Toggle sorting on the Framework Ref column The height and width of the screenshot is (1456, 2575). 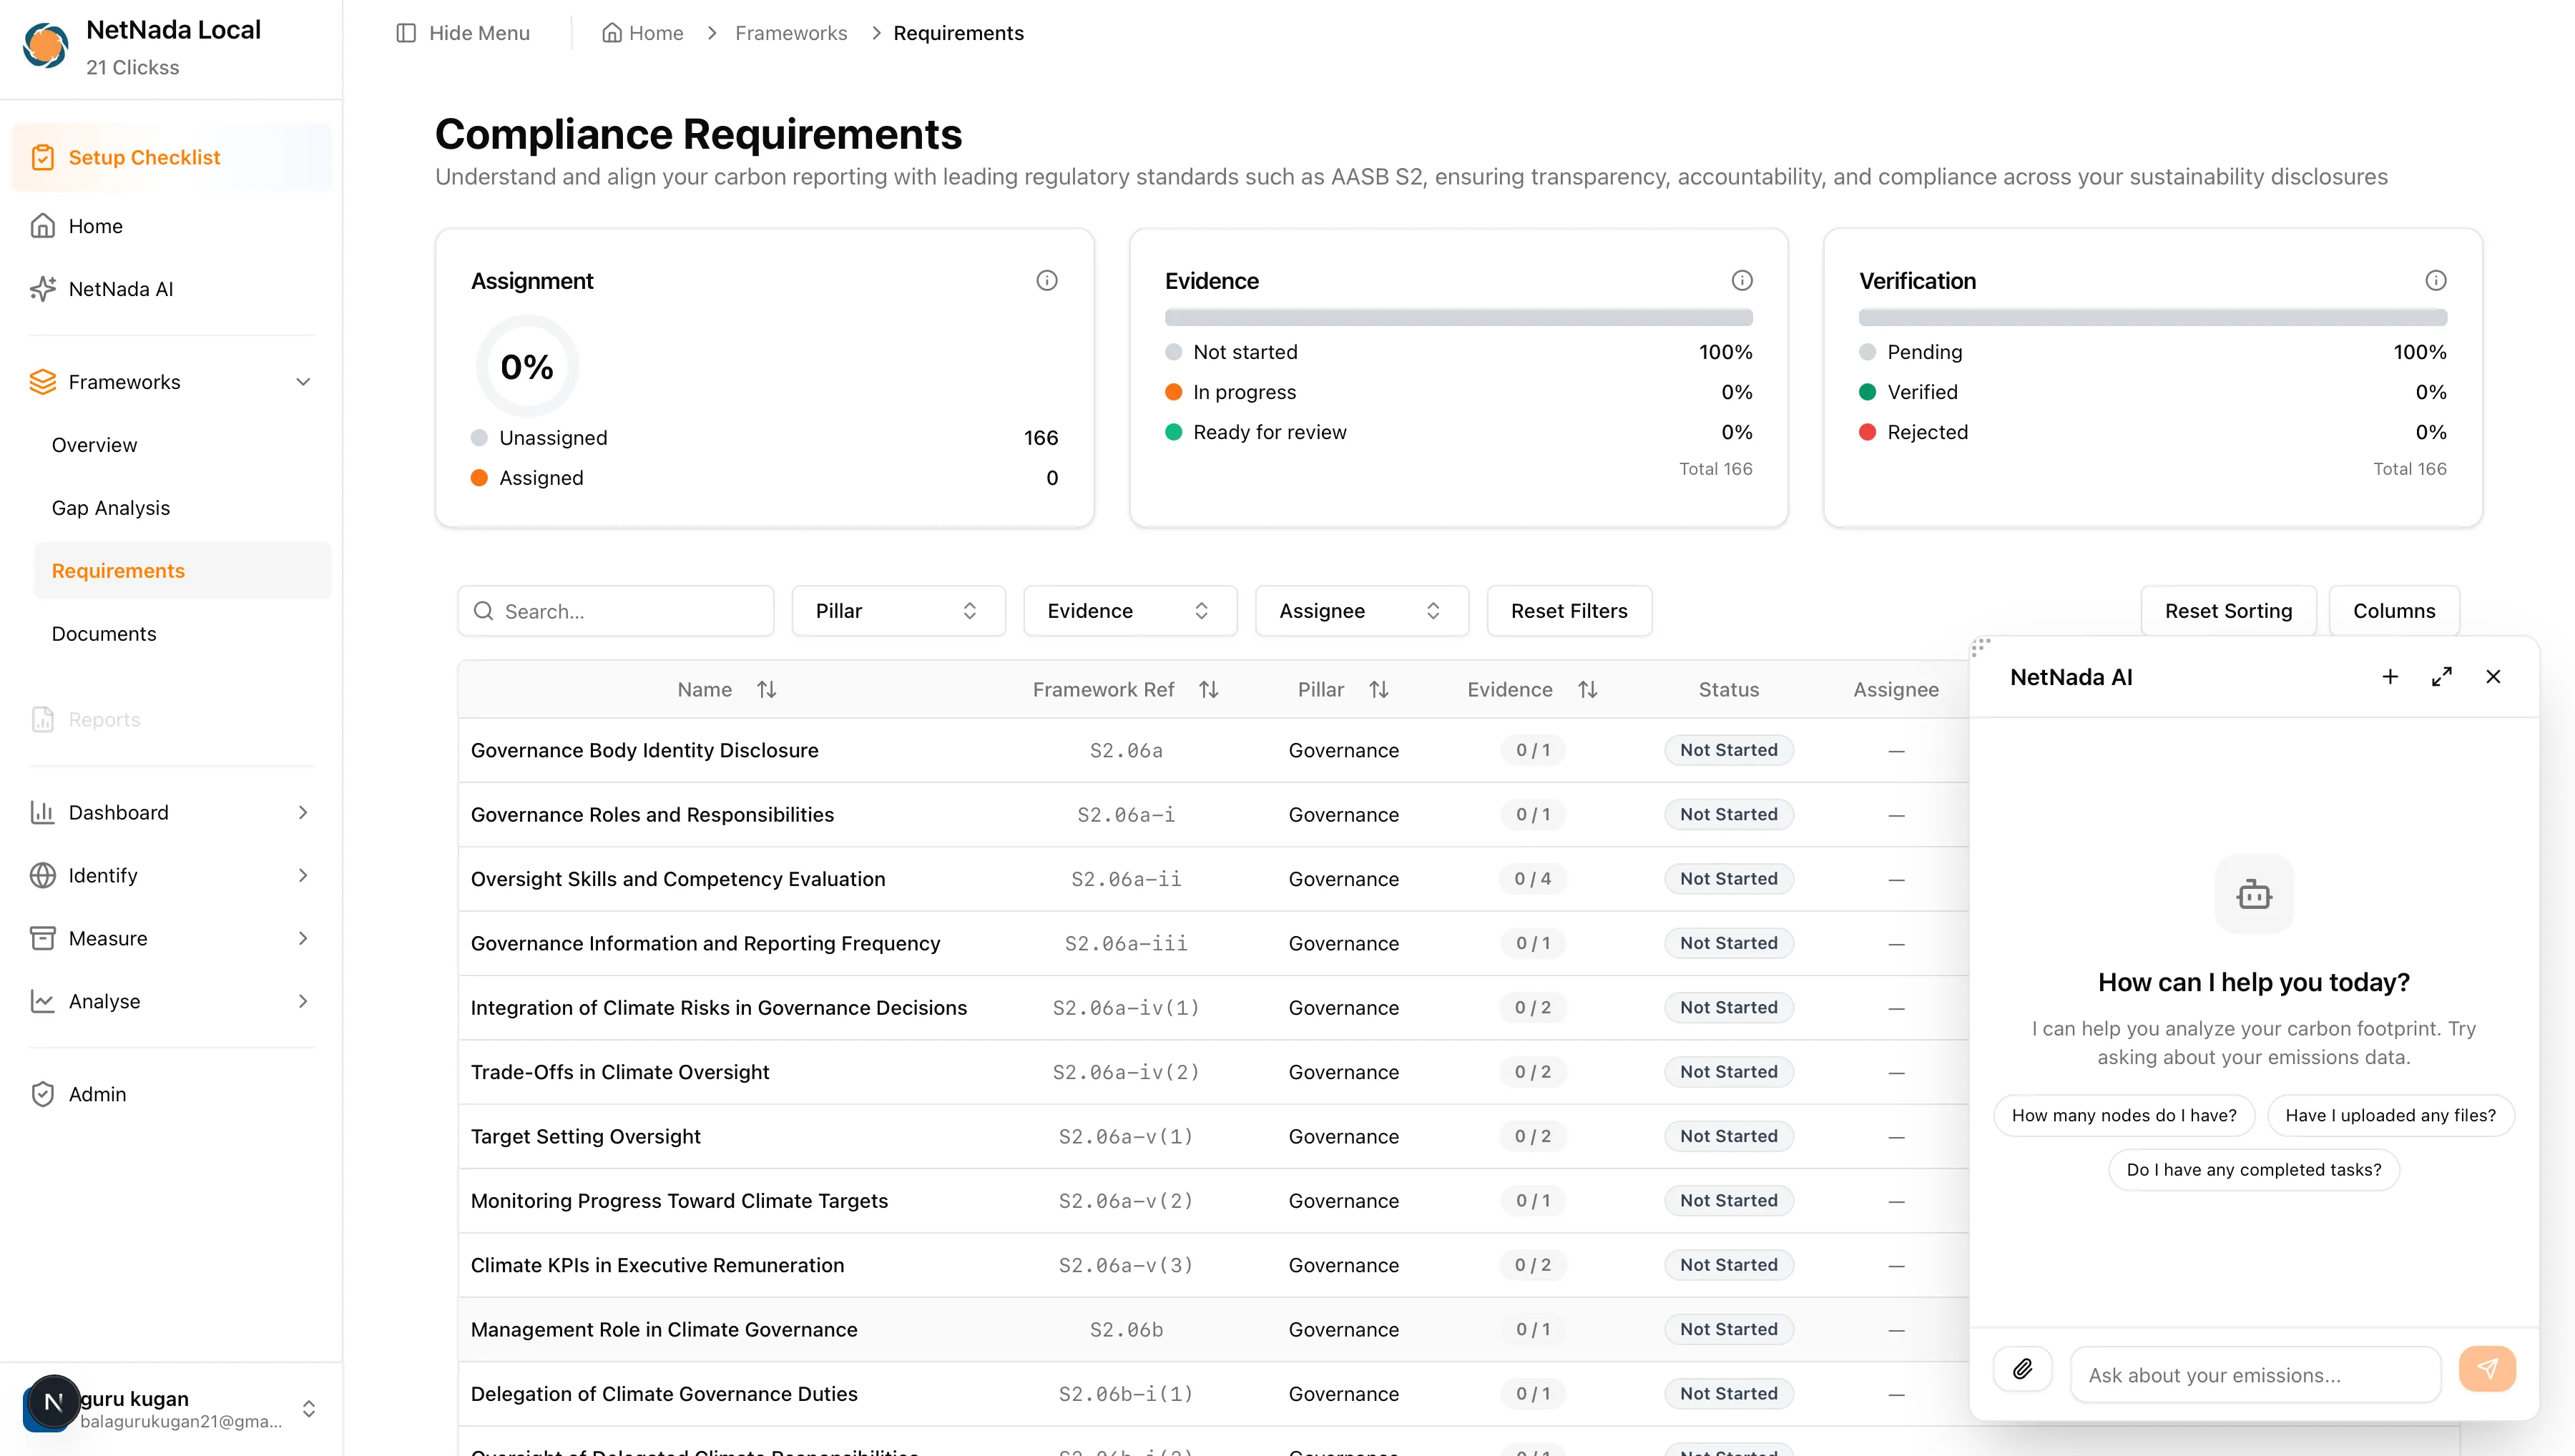click(x=1208, y=689)
